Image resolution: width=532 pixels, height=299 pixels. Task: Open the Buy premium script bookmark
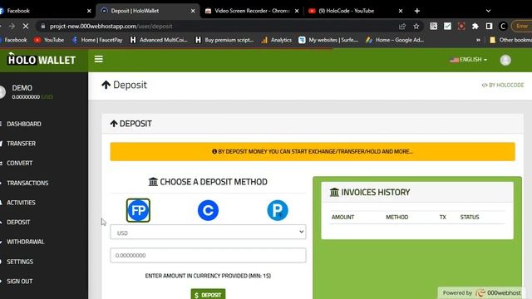[x=224, y=40]
